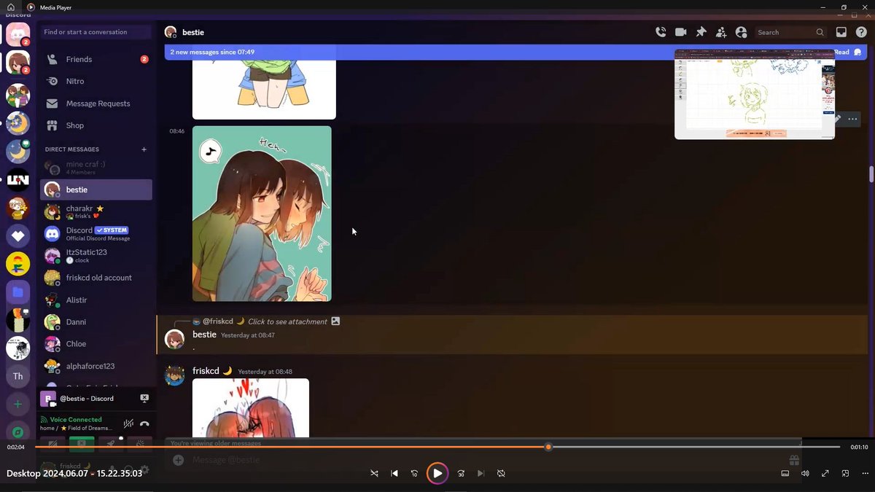
Task: Open Discord direct messages home icon
Action: pos(17,34)
